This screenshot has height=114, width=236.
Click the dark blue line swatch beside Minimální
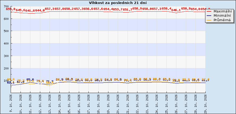pos(209,16)
